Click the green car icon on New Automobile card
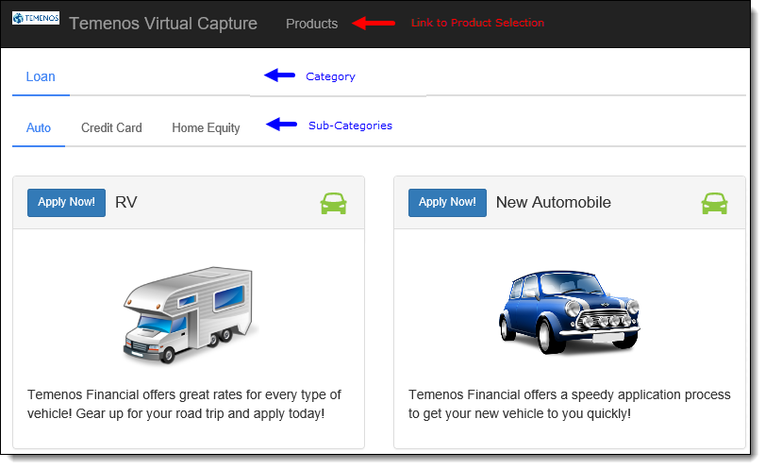 (x=714, y=203)
